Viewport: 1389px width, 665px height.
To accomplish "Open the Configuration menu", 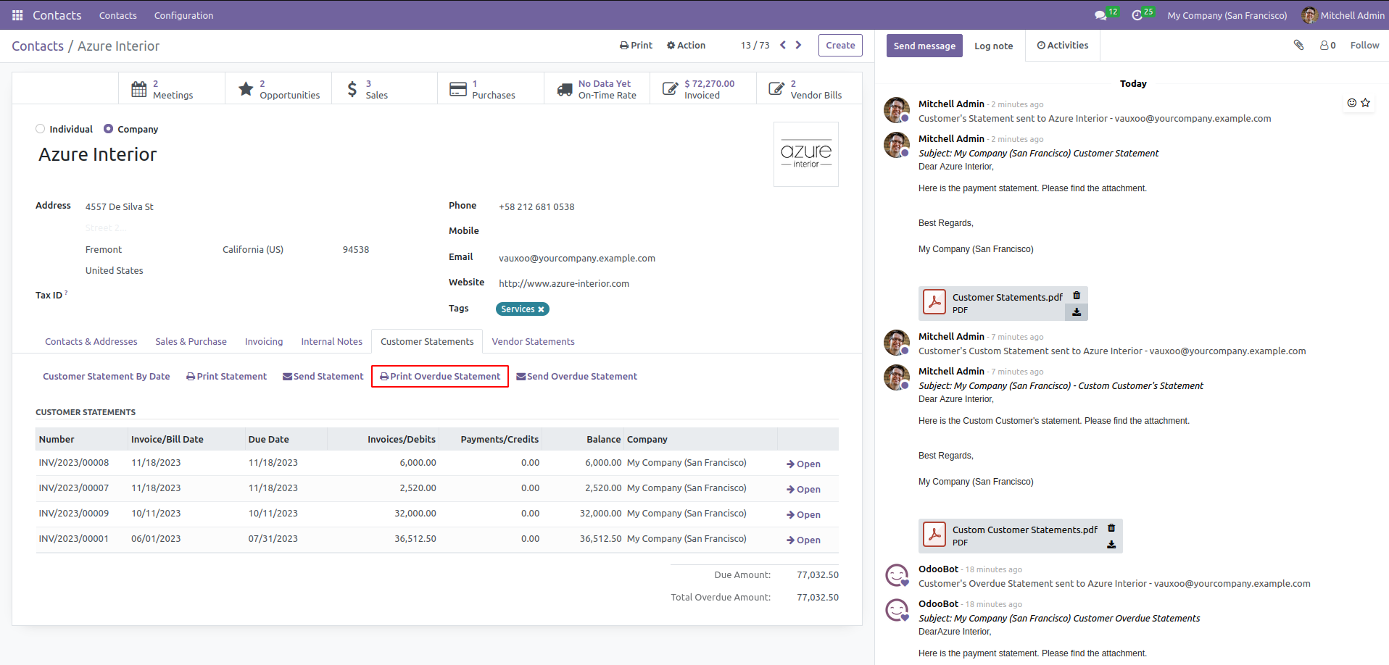I will 183,15.
